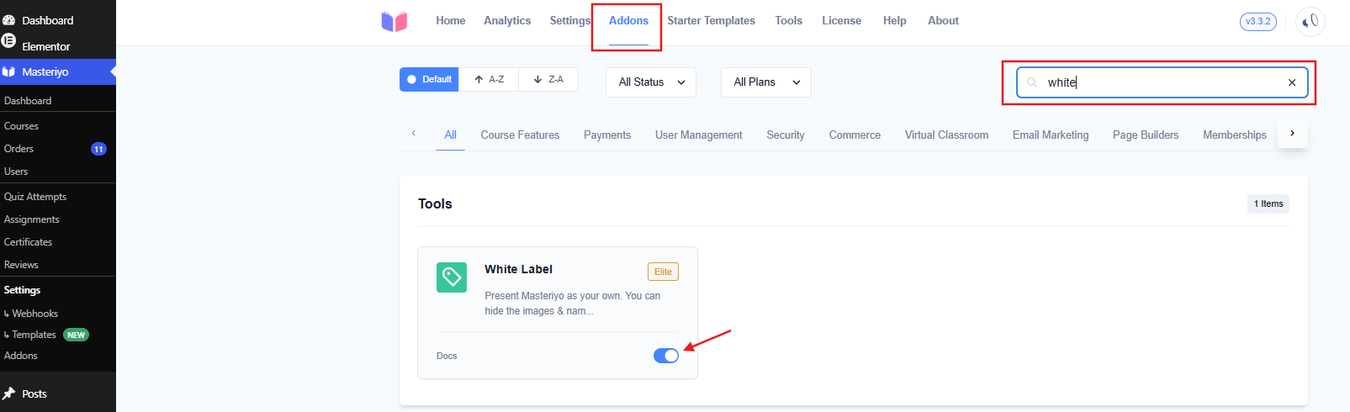Click the search magnifier icon
This screenshot has width=1350, height=412.
[1032, 82]
